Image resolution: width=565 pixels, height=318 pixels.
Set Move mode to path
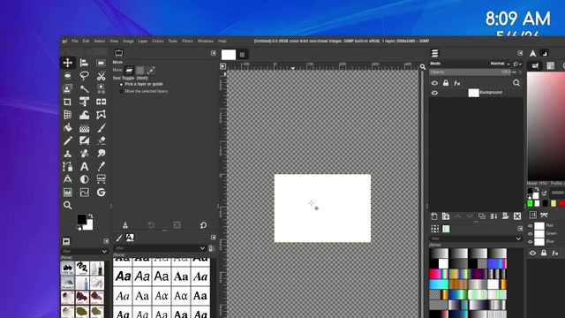coord(151,71)
